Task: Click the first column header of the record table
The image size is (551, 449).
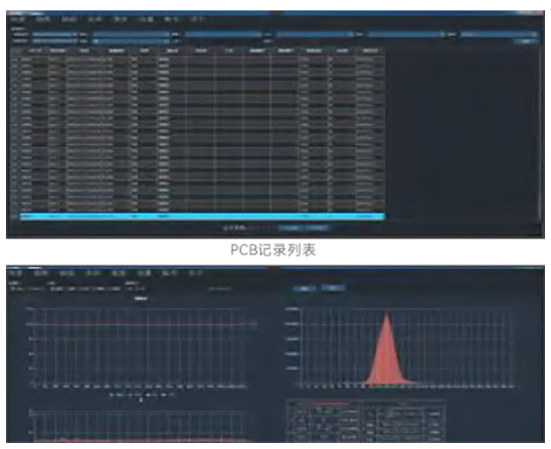Action: tap(14, 51)
